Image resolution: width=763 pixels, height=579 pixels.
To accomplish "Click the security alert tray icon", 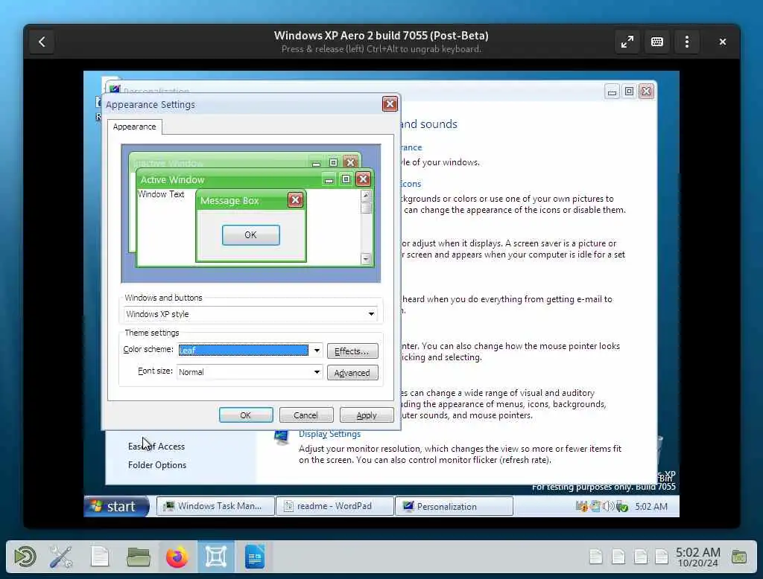I will (581, 507).
